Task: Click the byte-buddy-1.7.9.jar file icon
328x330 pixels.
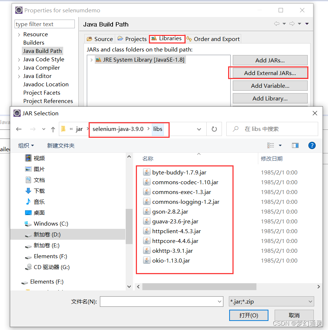Action: click(147, 172)
